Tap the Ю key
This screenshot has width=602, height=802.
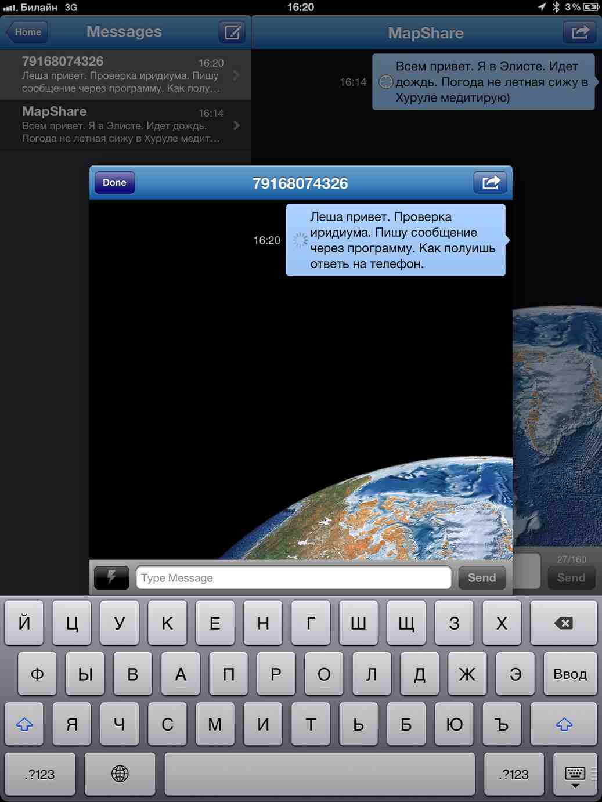point(454,724)
